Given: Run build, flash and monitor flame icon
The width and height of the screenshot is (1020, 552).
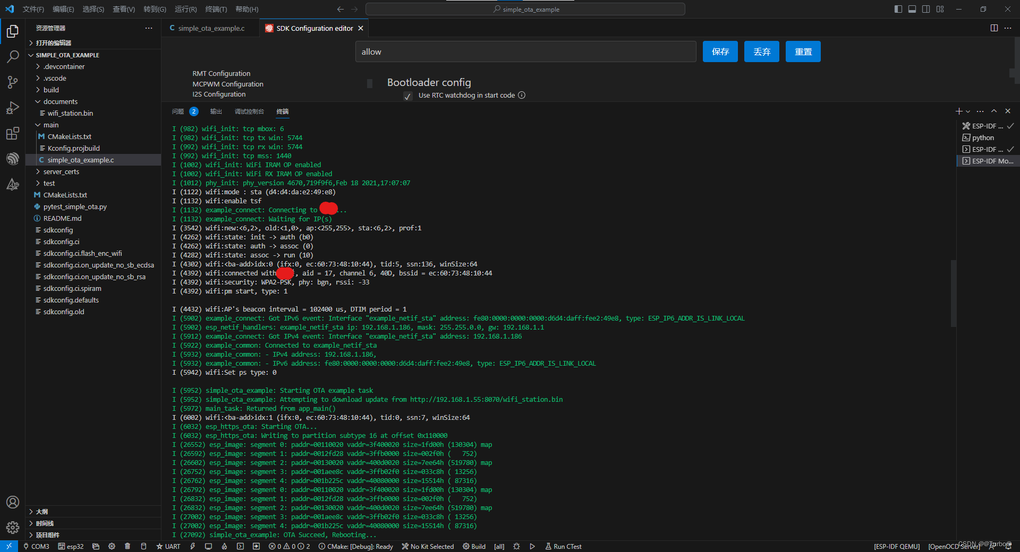Looking at the screenshot, I should pos(224,546).
